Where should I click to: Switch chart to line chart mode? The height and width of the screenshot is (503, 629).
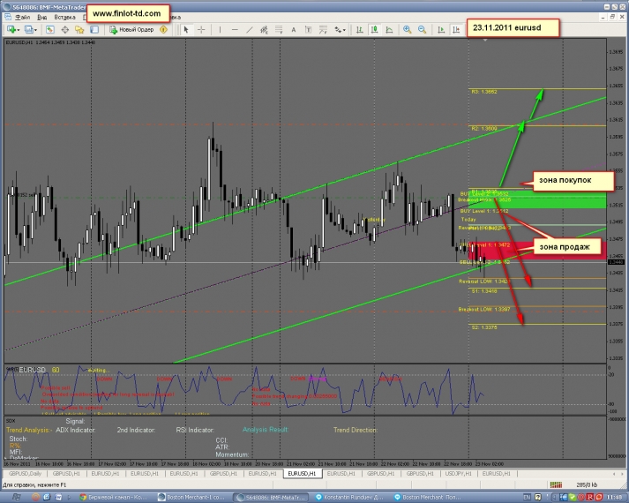pos(389,29)
